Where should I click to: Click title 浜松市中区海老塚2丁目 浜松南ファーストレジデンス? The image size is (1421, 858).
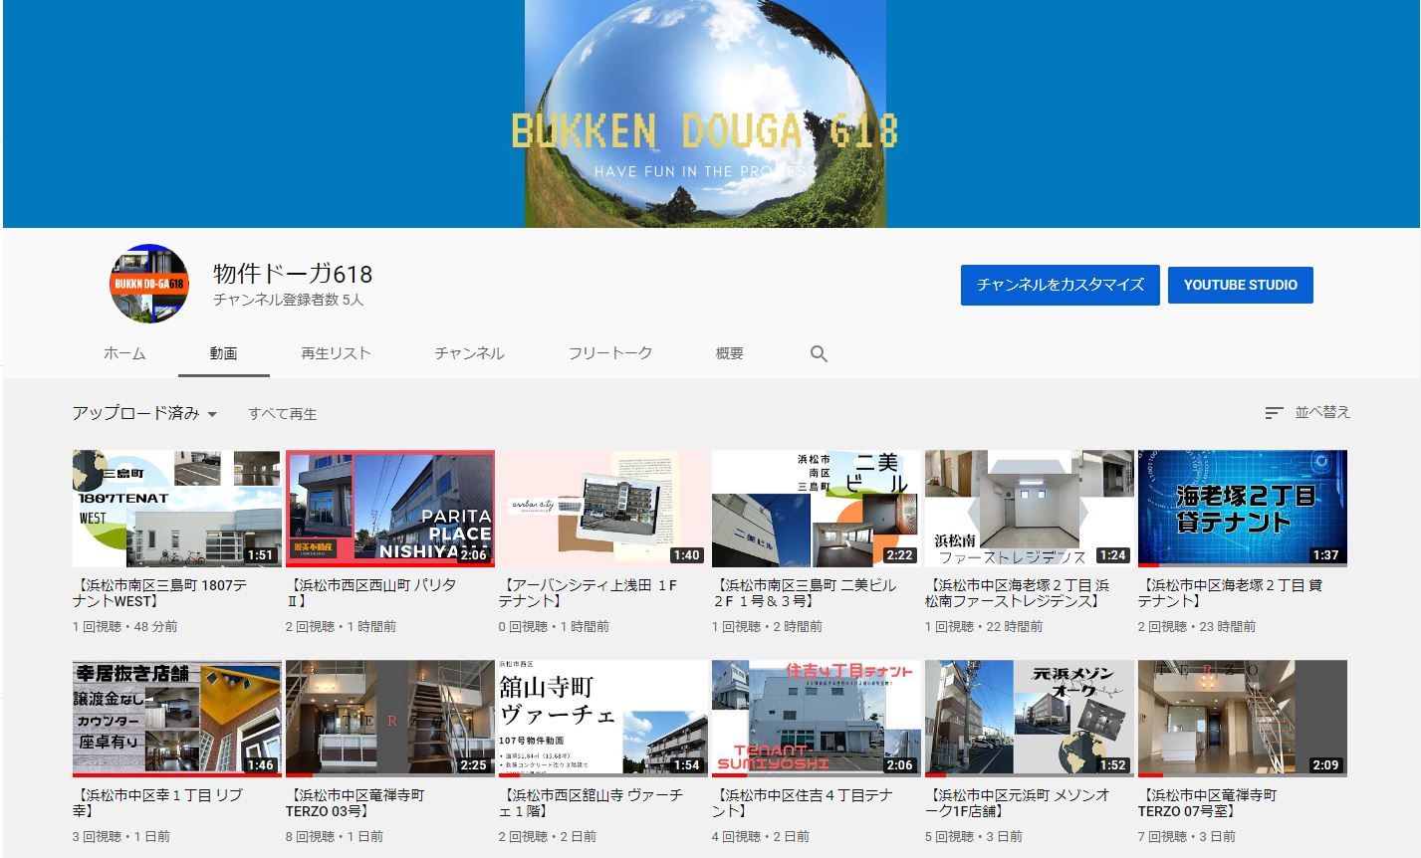pyautogui.click(x=1018, y=593)
